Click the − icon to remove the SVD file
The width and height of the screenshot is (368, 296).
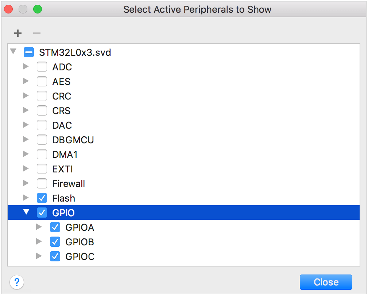36,33
